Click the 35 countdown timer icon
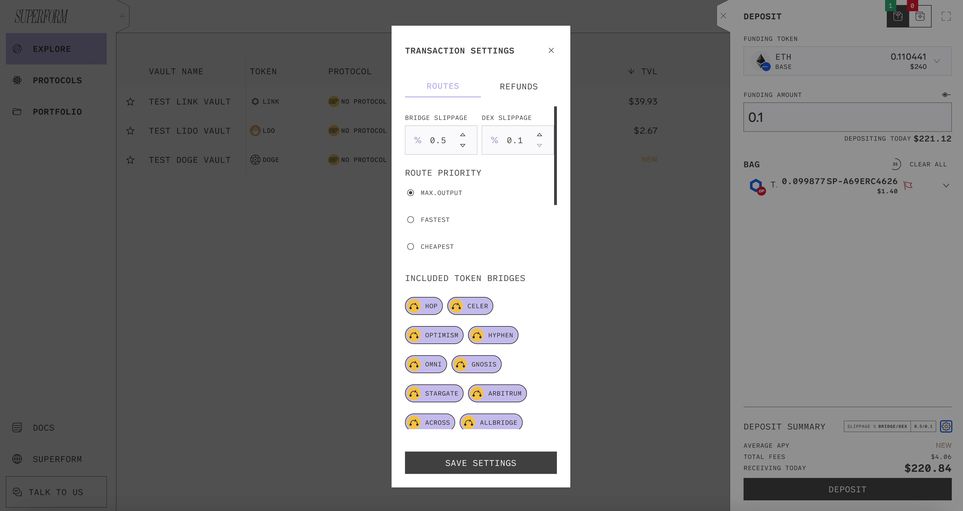 point(896,164)
